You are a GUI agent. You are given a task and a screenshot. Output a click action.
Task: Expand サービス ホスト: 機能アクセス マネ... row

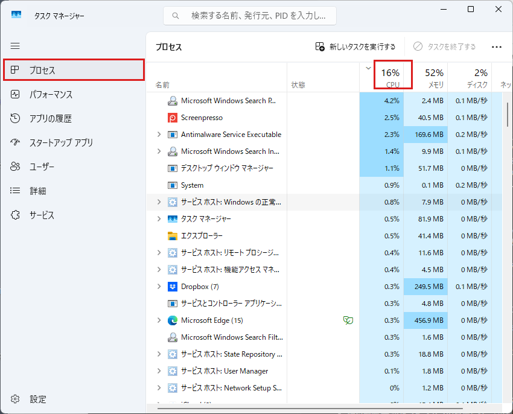point(159,269)
